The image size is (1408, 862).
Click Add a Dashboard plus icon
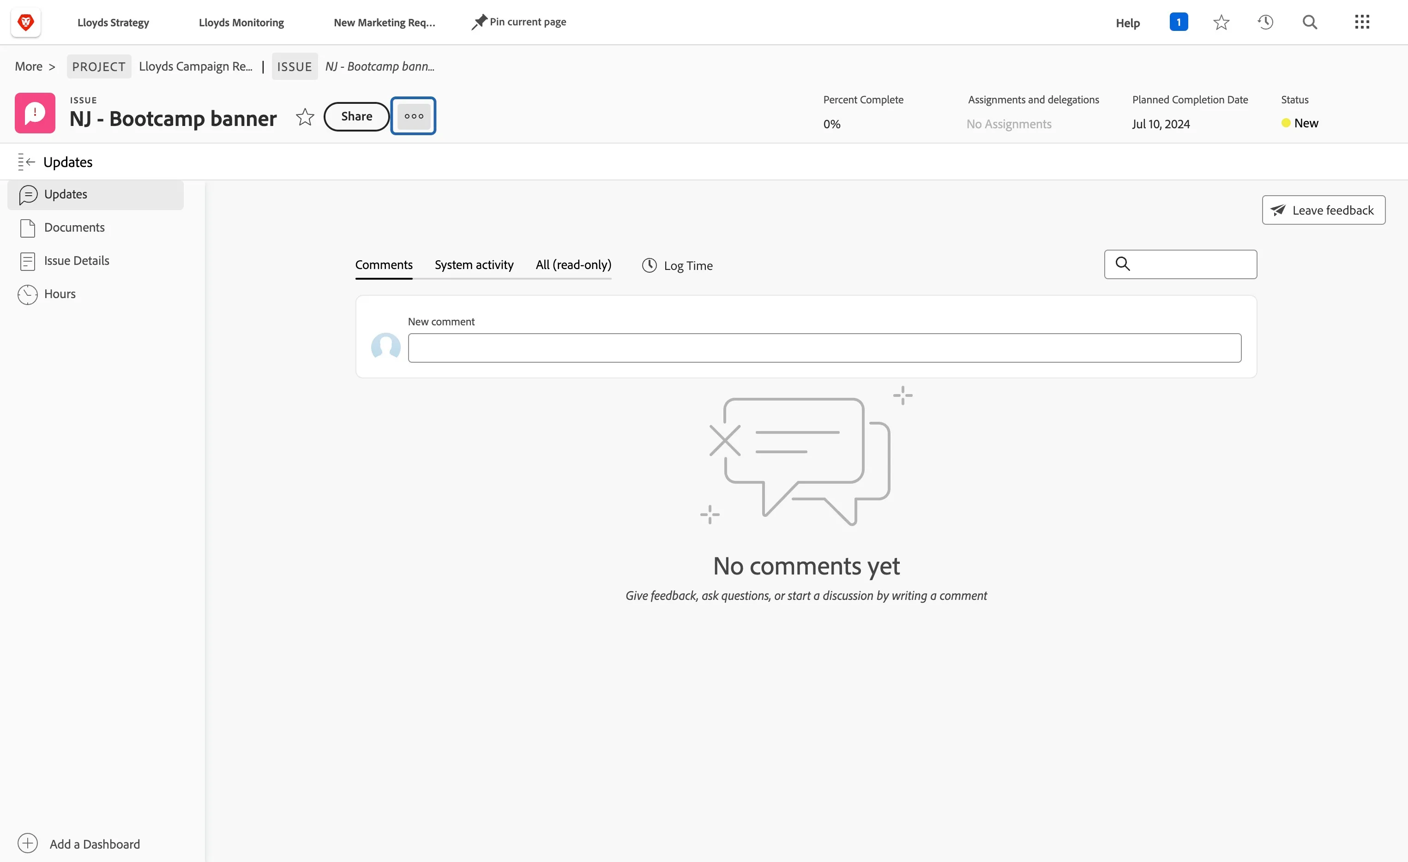(27, 843)
